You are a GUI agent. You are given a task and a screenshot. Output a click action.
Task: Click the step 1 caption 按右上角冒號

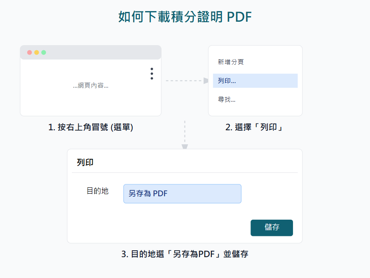coord(91,127)
